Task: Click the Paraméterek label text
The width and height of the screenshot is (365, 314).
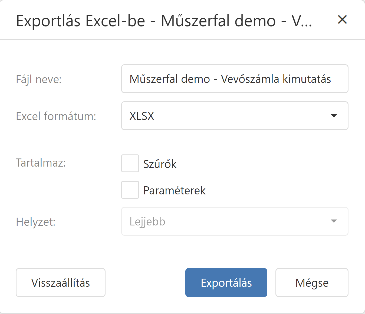Action: click(175, 191)
